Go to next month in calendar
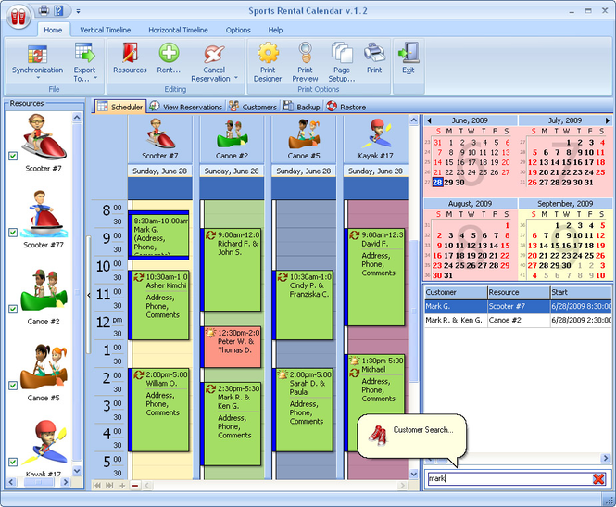Image resolution: width=616 pixels, height=507 pixels. [x=608, y=120]
